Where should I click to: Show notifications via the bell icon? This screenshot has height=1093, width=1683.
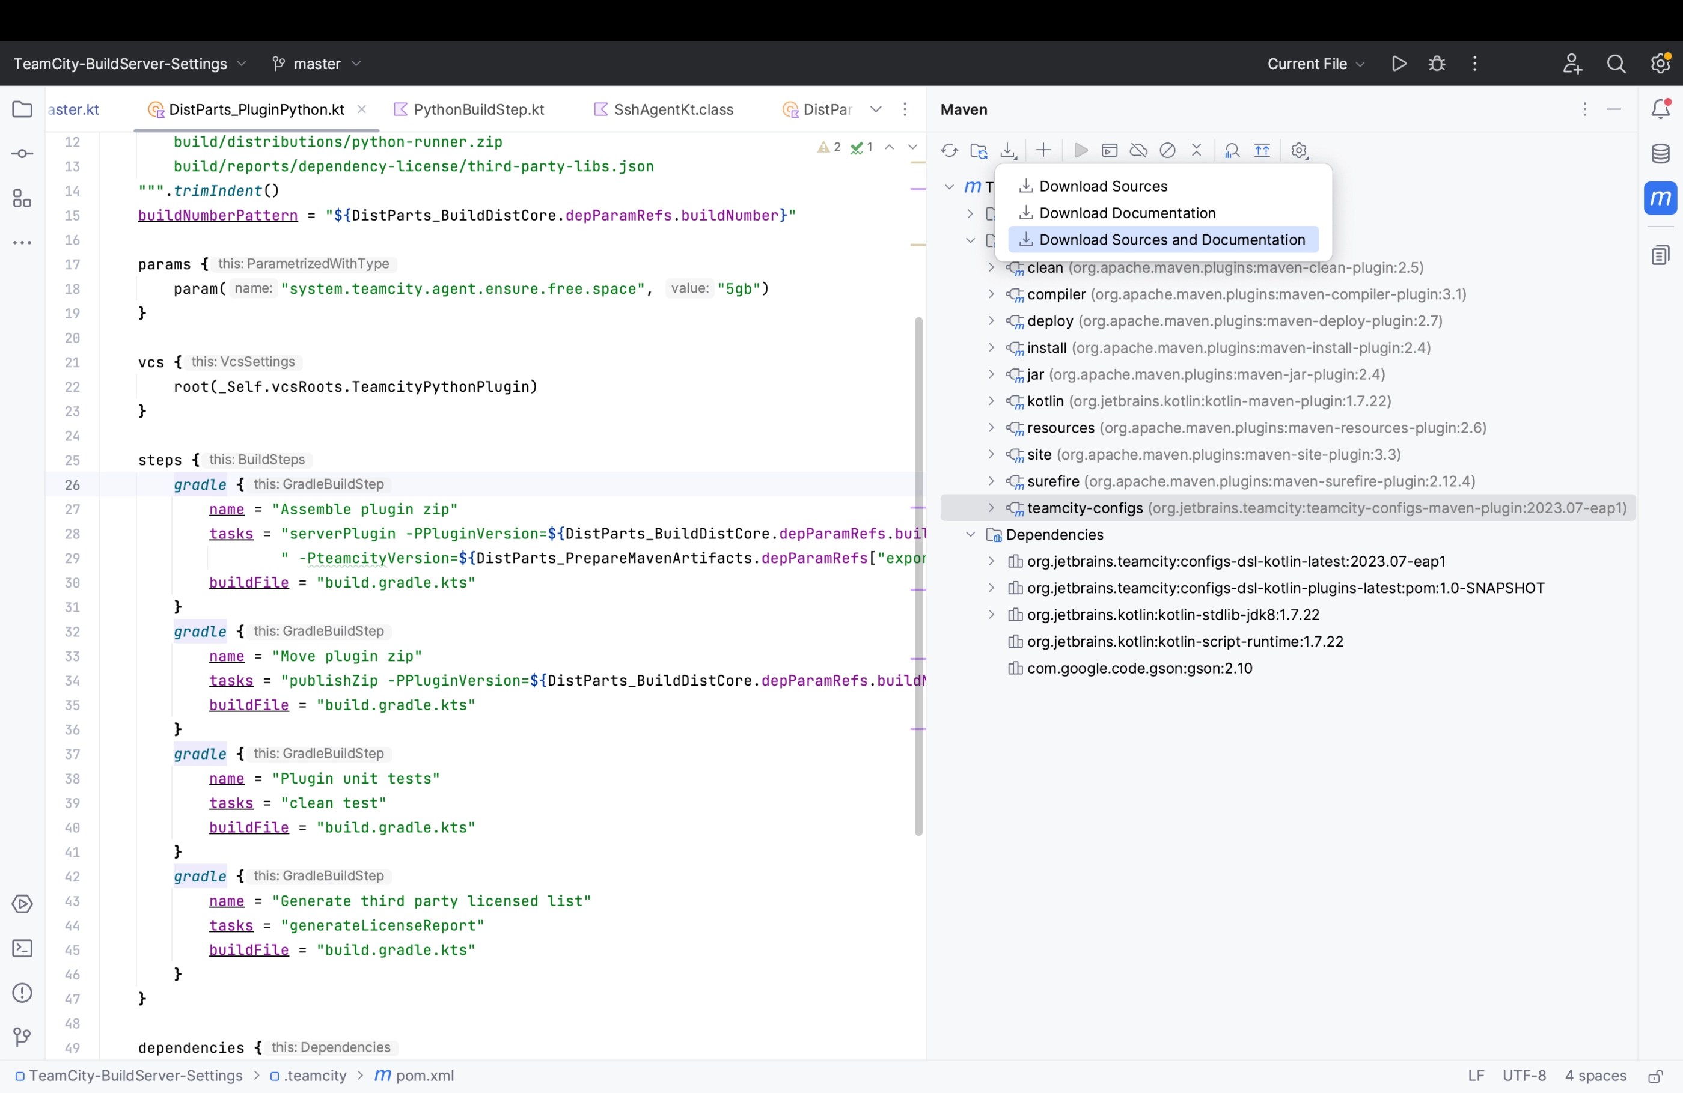coord(1661,109)
